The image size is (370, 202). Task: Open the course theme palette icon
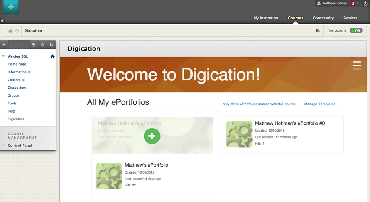coord(318,31)
